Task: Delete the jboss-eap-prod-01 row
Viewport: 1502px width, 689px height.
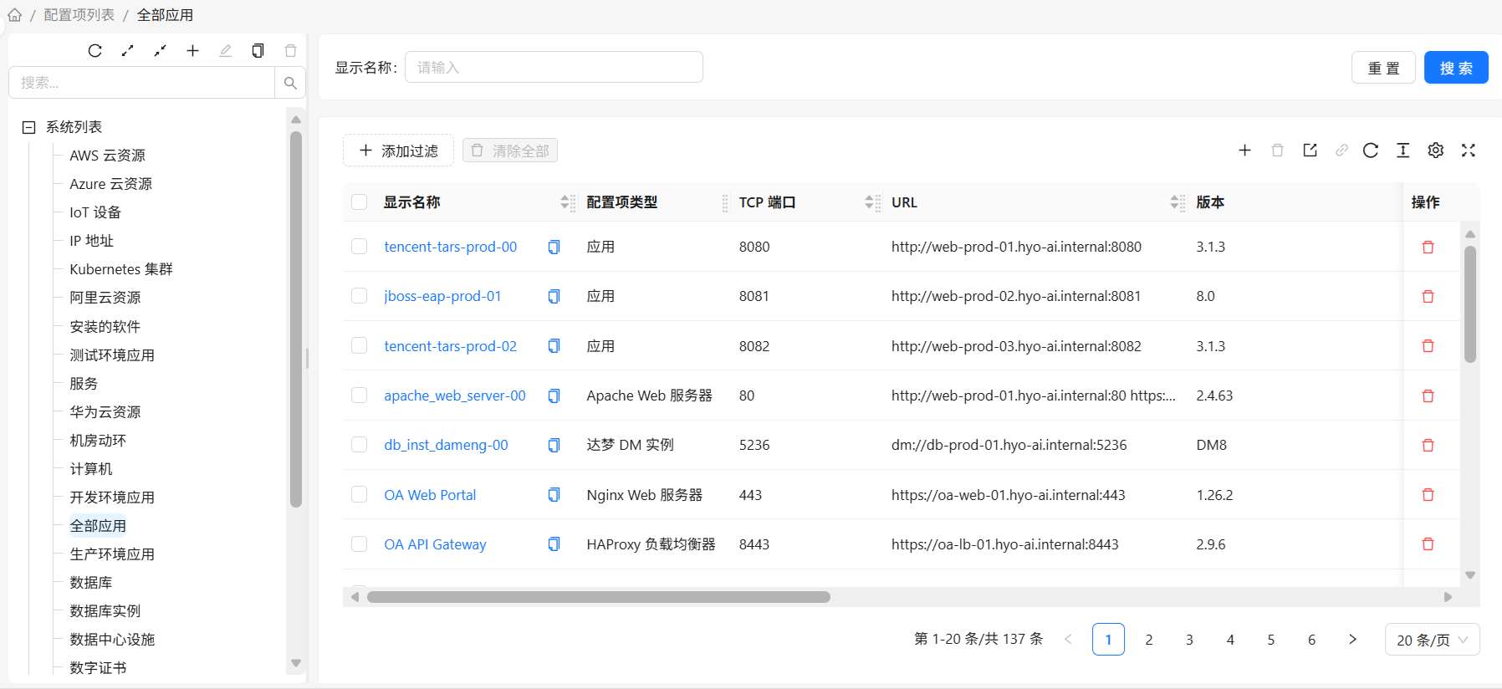Action: tap(1428, 296)
